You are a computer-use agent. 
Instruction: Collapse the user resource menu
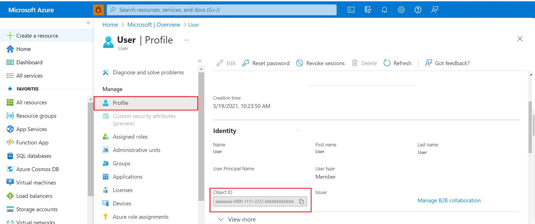click(200, 61)
